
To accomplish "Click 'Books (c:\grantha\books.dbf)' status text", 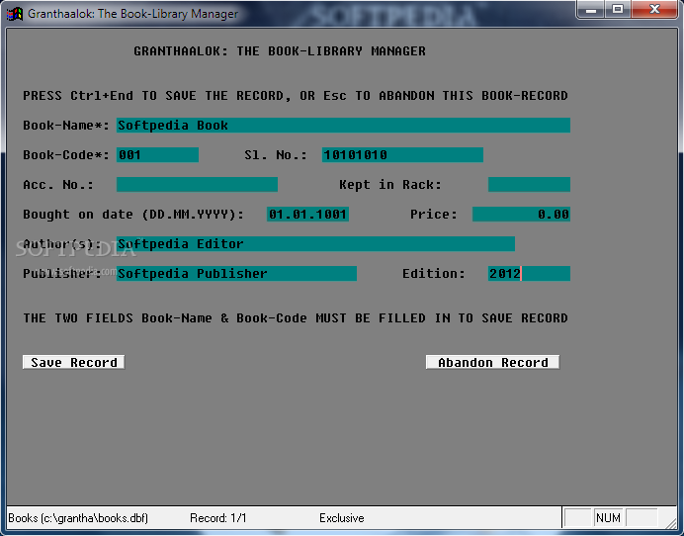I will pos(78,518).
